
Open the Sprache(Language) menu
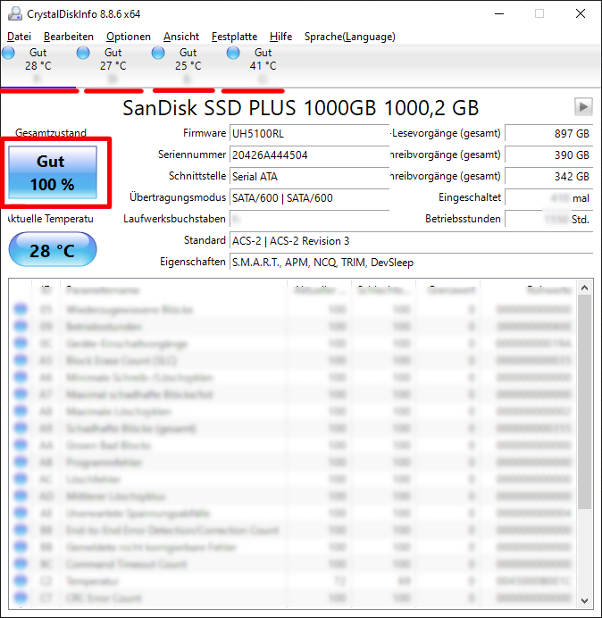(350, 37)
